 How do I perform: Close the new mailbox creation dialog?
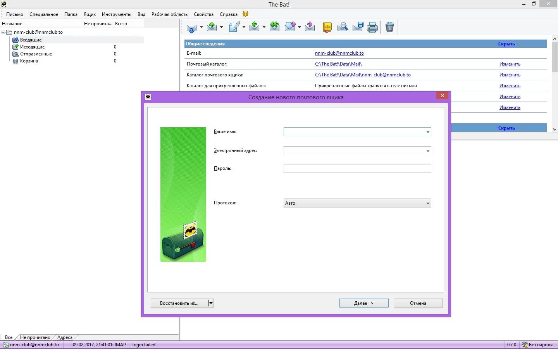tap(442, 96)
